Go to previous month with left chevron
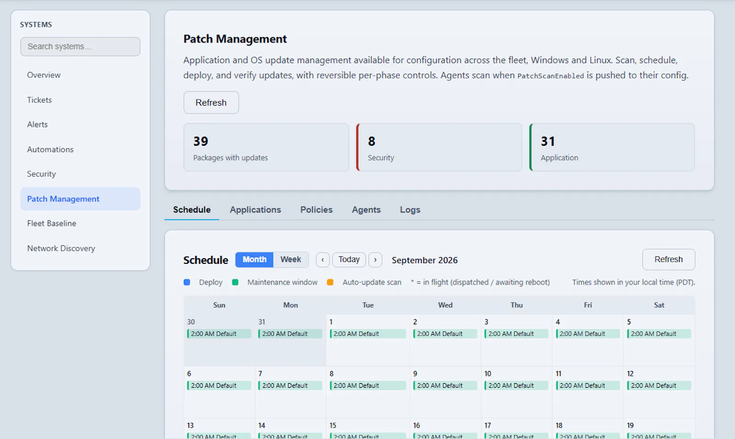This screenshot has height=439, width=735. coord(322,260)
